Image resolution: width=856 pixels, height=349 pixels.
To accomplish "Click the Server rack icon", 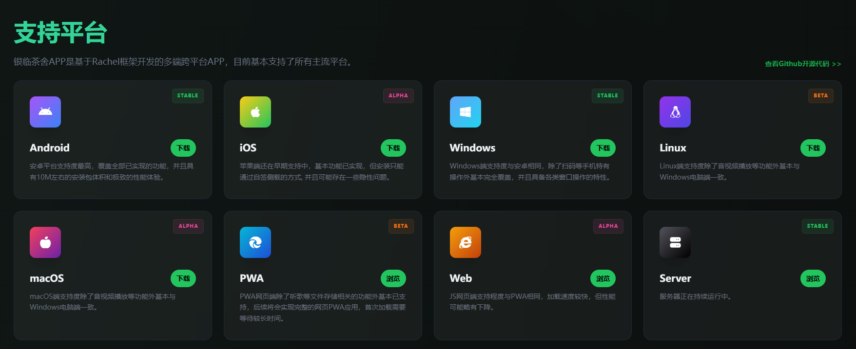I will click(x=675, y=242).
